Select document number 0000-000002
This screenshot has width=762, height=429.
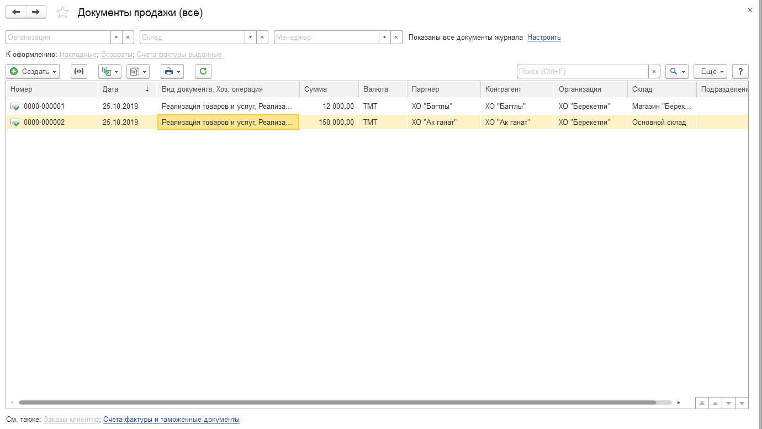(x=44, y=122)
